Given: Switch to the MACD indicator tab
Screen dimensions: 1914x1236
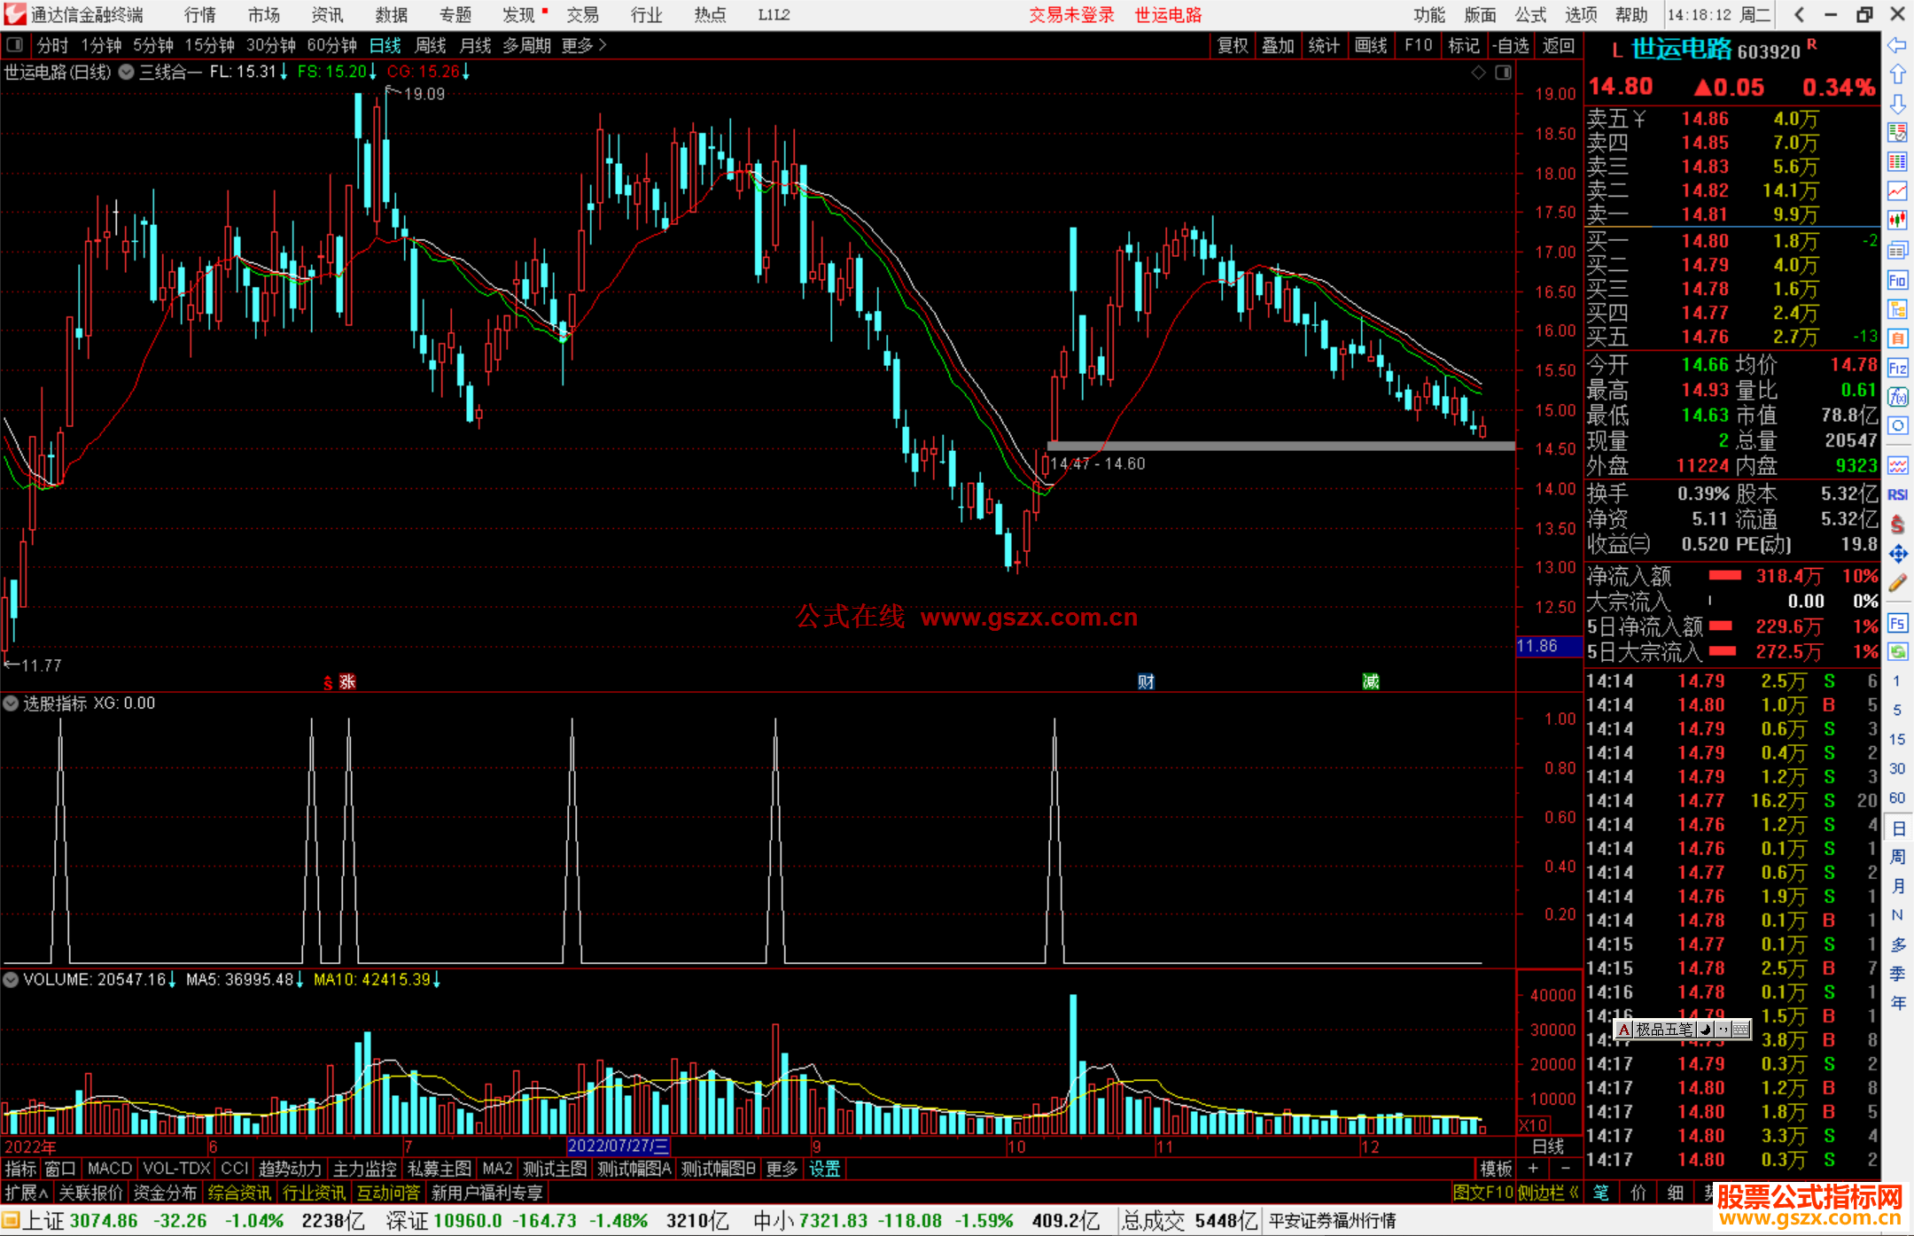Looking at the screenshot, I should point(109,1169).
